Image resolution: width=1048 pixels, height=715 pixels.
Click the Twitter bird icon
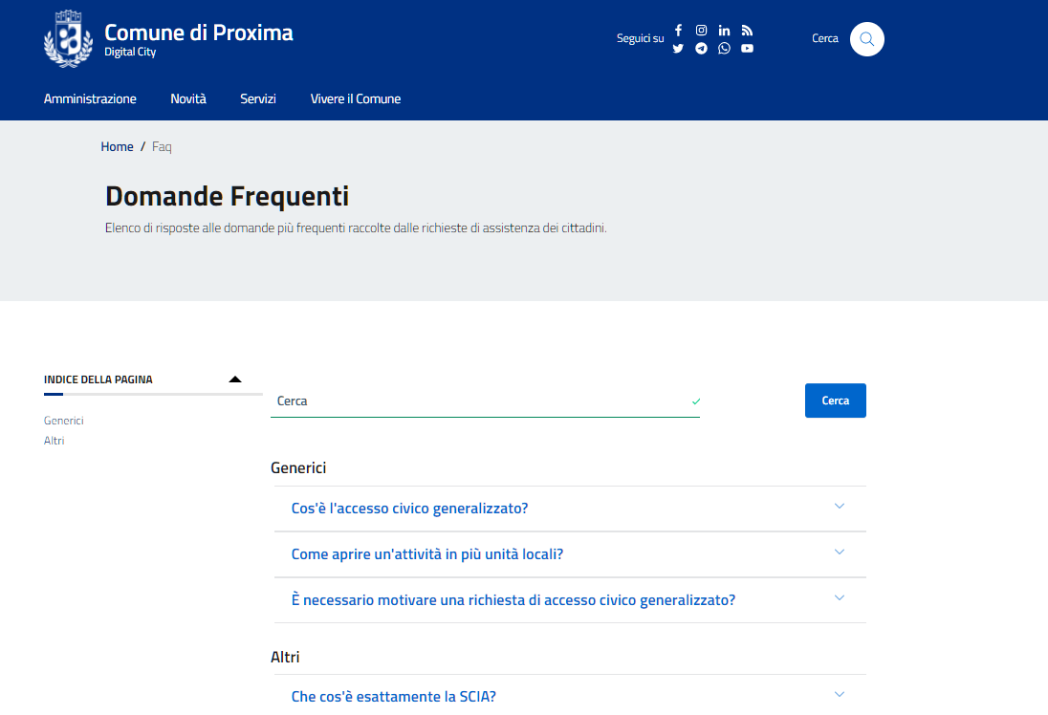tap(678, 49)
